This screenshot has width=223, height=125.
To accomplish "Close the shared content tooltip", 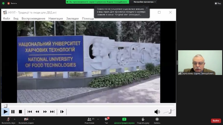I will [147, 8].
